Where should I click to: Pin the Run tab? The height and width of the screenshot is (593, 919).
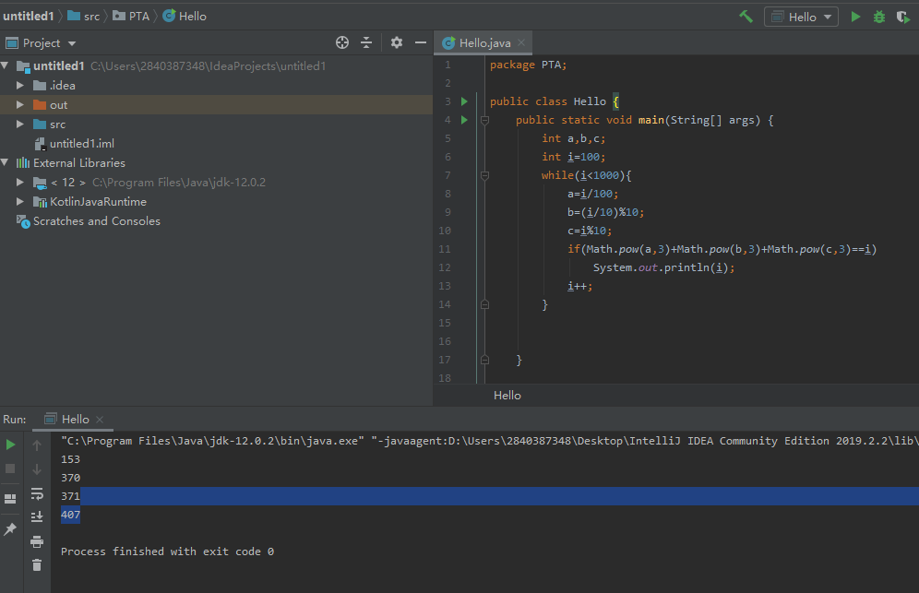tap(11, 529)
